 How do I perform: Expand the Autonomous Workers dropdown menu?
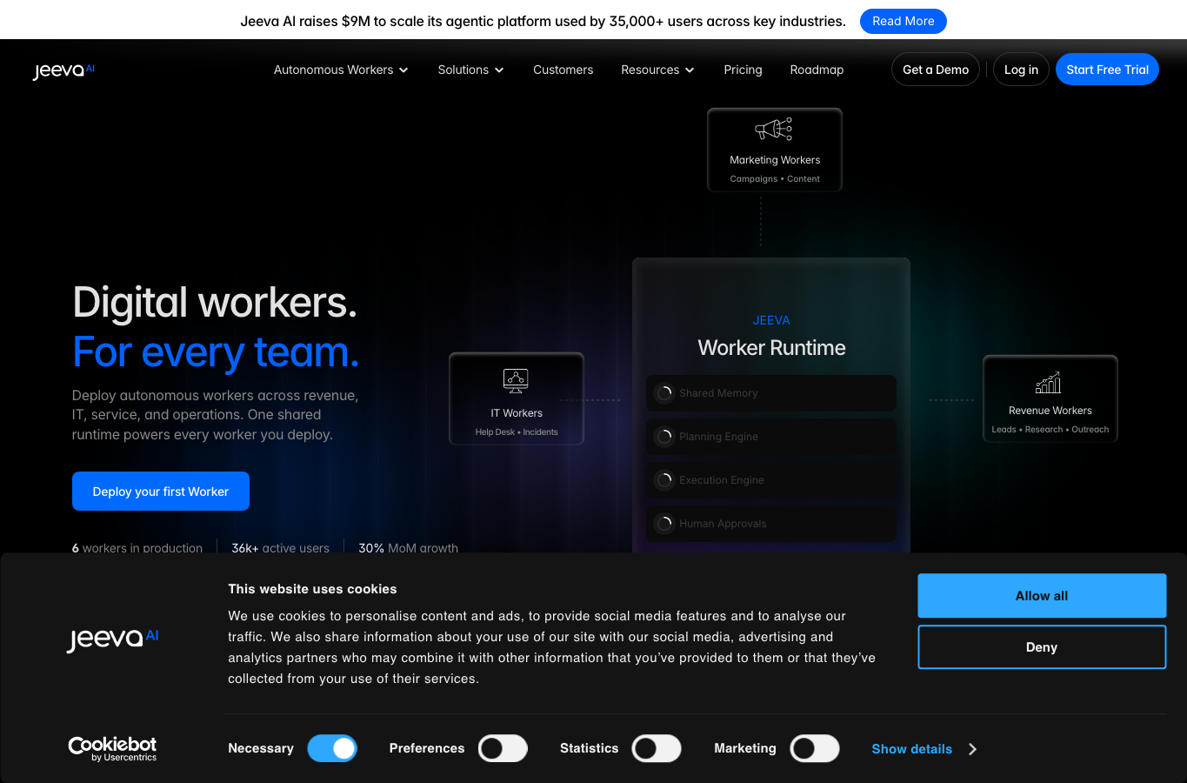point(341,70)
